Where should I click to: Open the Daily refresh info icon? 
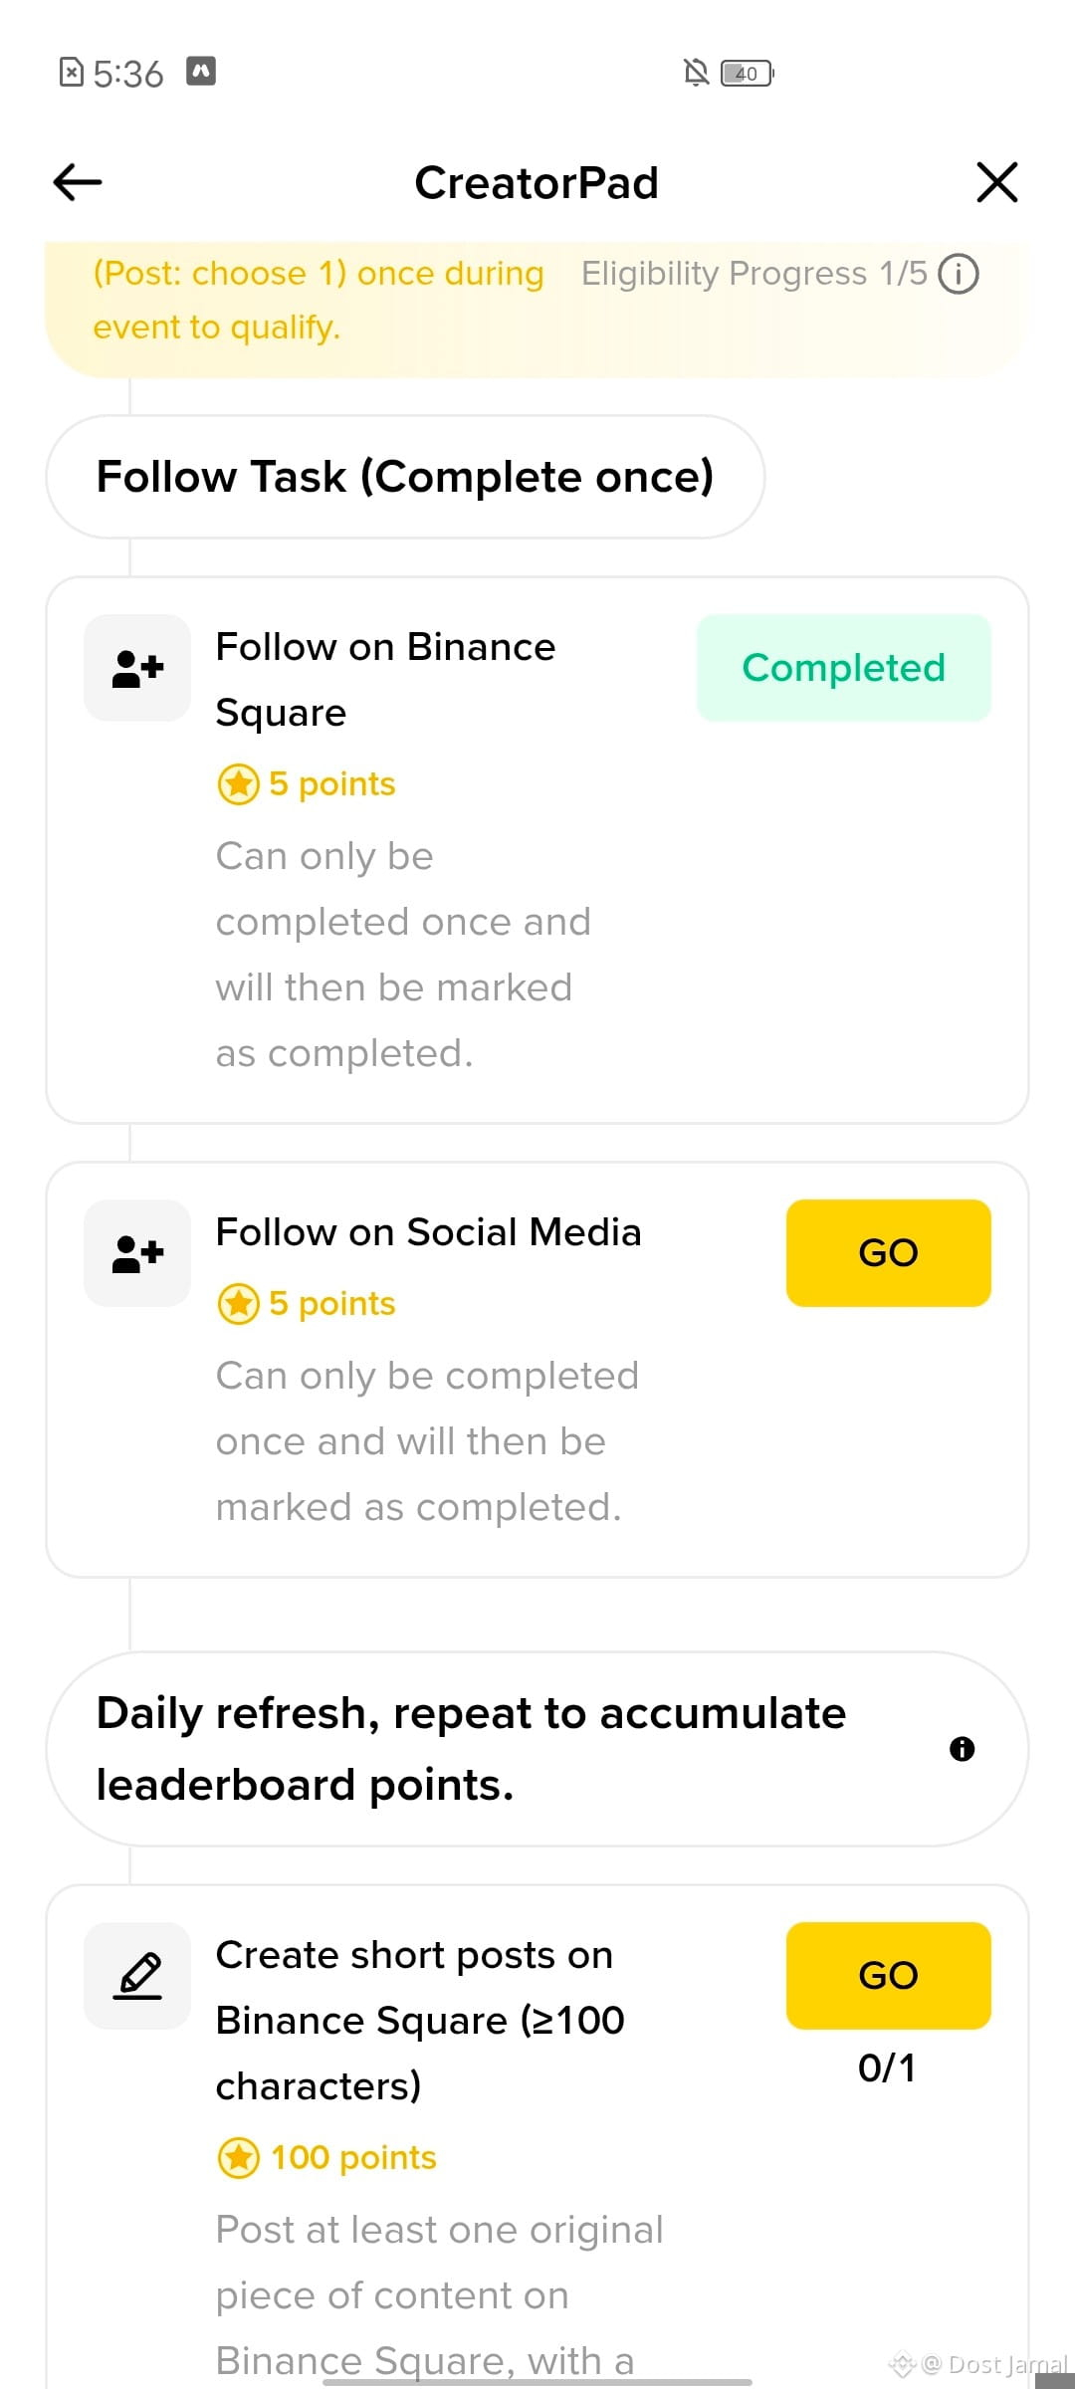click(962, 1749)
